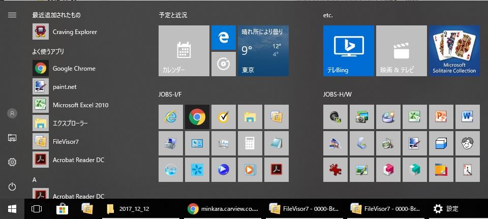Open the Microsoft Edge tile
The width and height of the screenshot is (488, 219).
point(224,37)
